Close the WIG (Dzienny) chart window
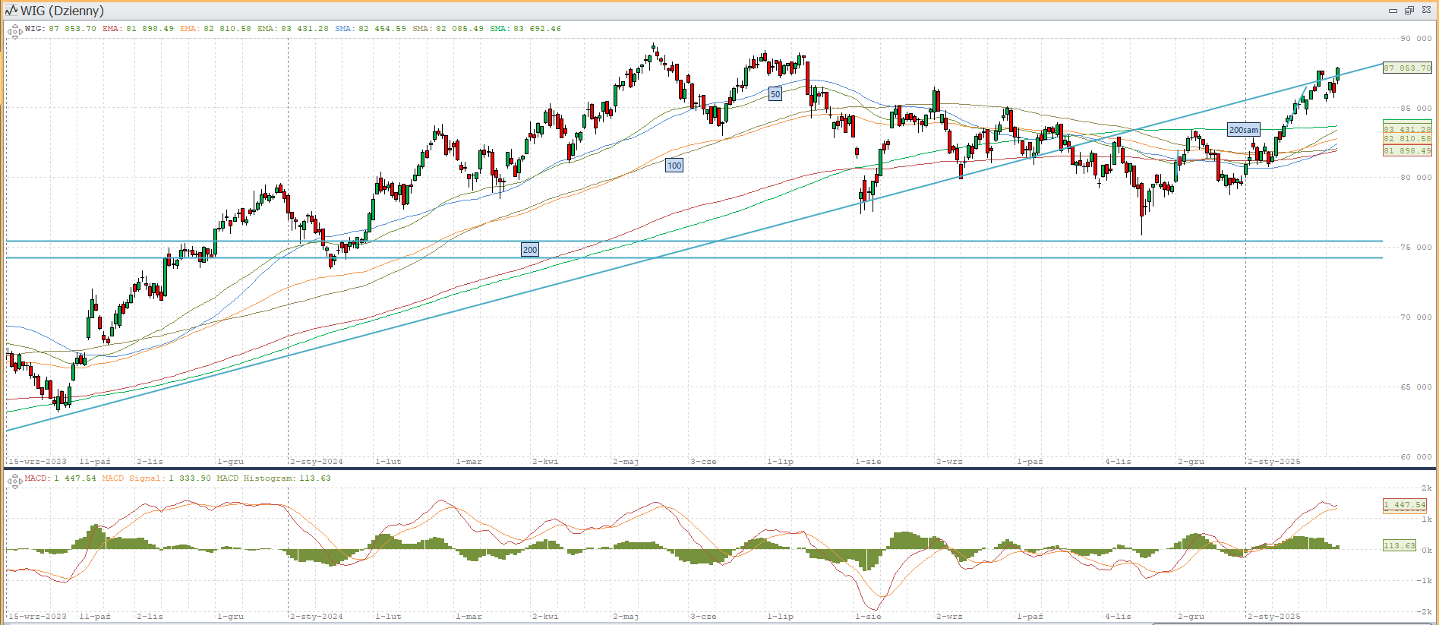This screenshot has width=1439, height=625. click(x=1425, y=11)
